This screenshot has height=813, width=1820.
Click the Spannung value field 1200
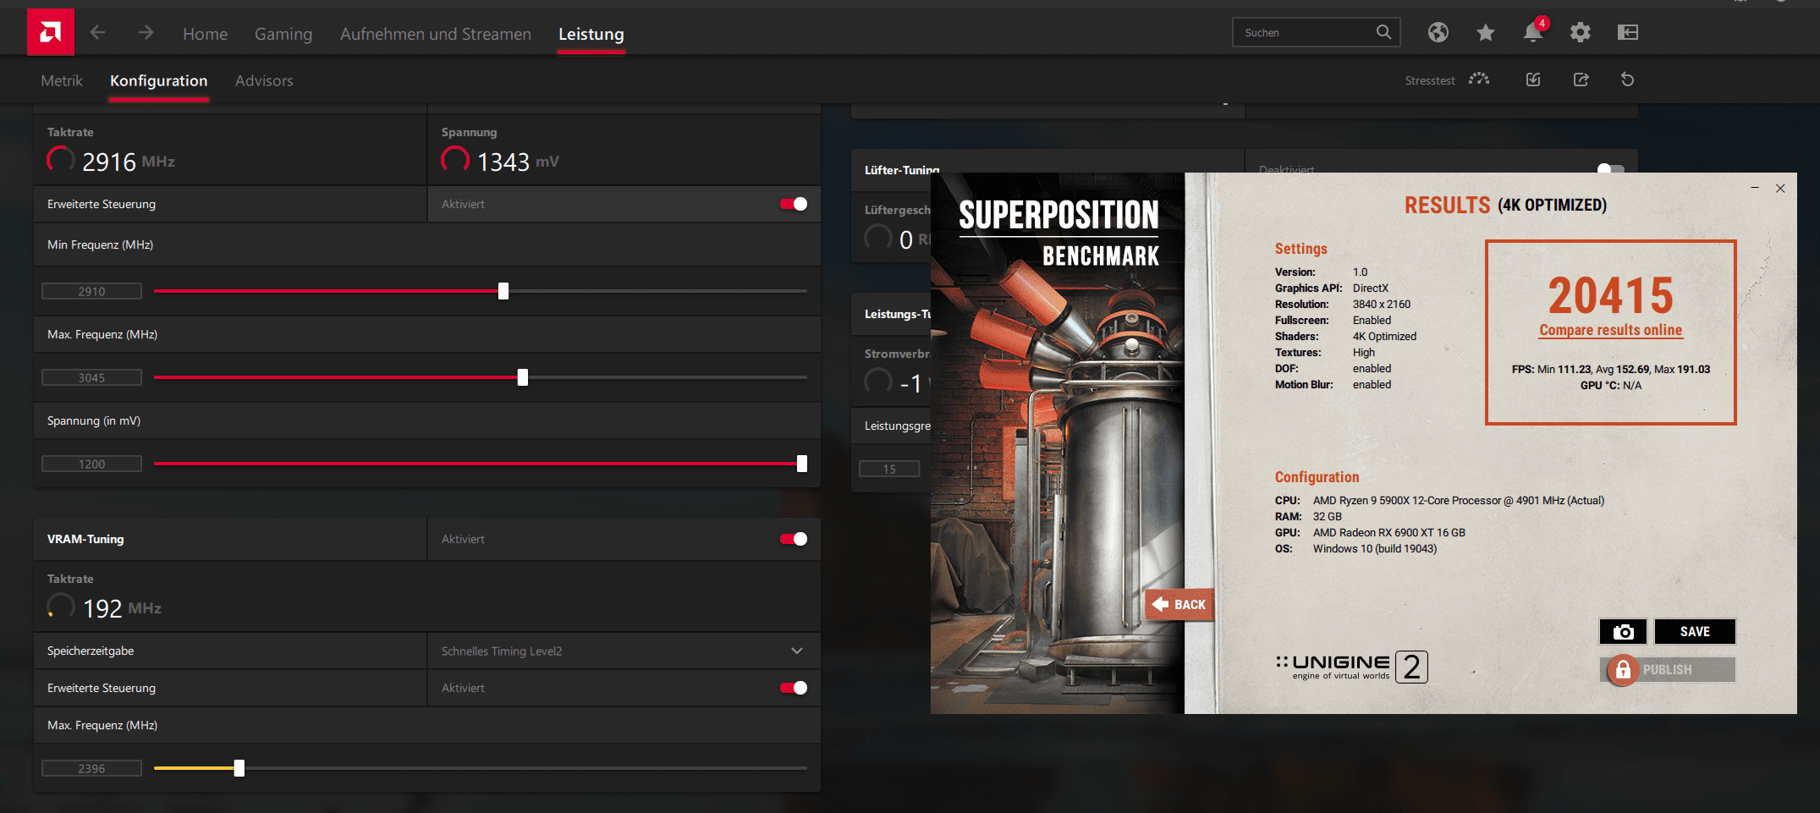click(x=91, y=464)
